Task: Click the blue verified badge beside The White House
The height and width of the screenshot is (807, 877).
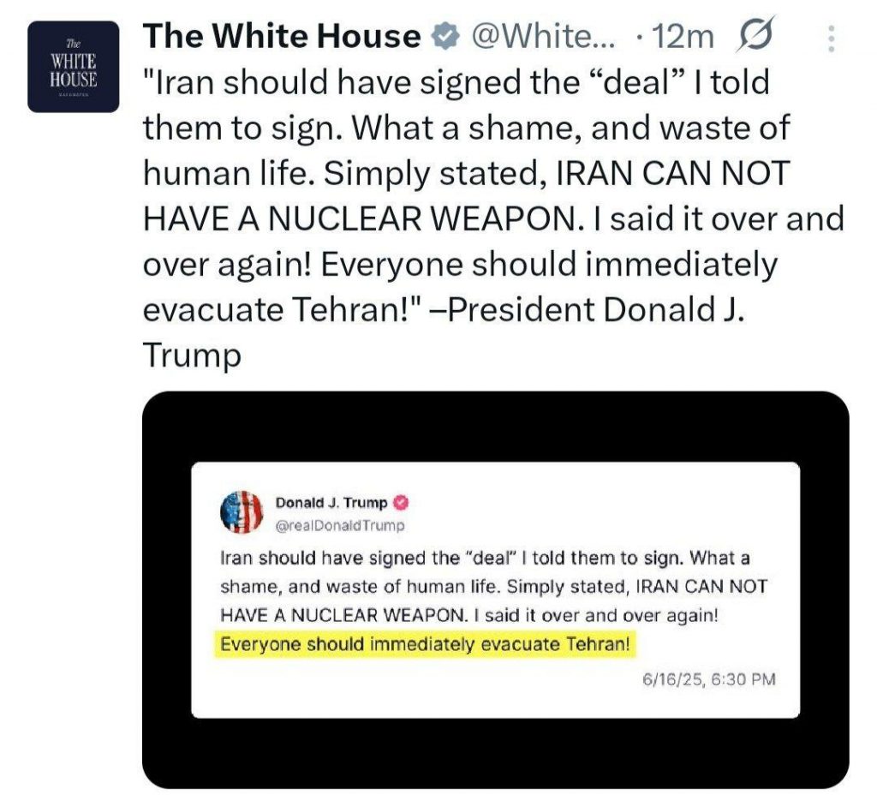Action: pyautogui.click(x=444, y=37)
